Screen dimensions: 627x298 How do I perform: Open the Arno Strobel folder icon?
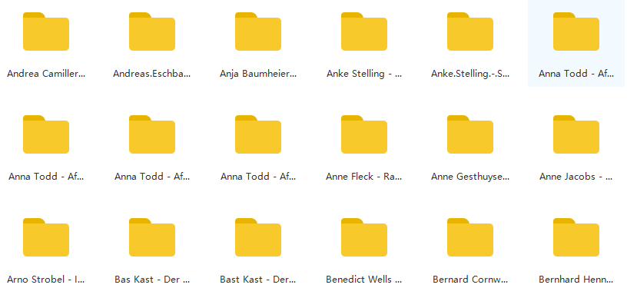(46, 237)
